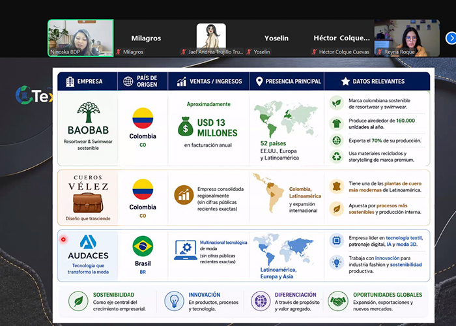Screen dimensions: 456x326
Task: Click the DIFERENCIACIÓN footer heading
Action: (x=296, y=295)
